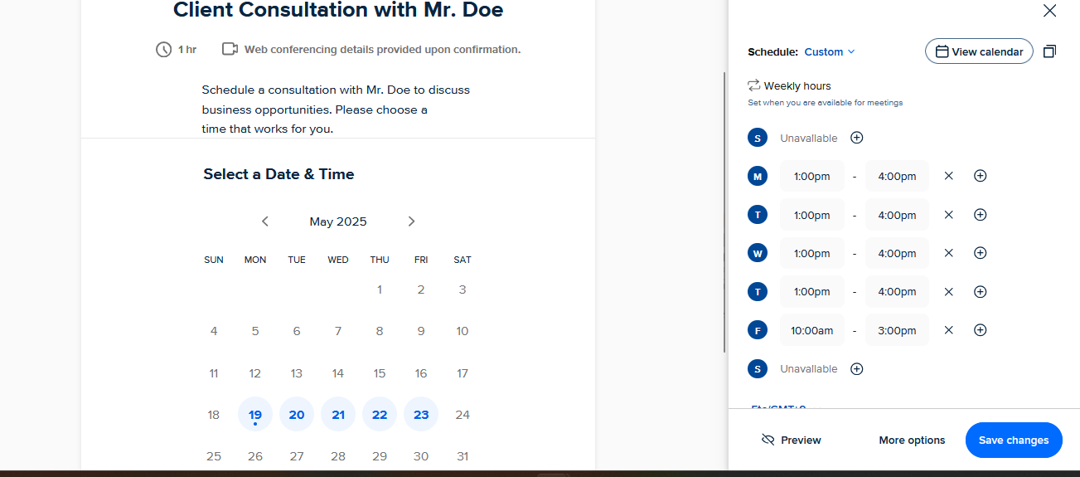Go to next month in calendar

coord(411,221)
